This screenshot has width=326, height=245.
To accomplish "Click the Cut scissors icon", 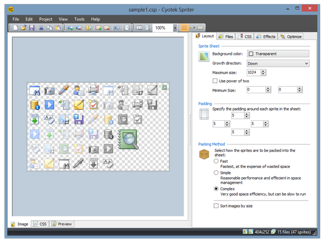I will coord(42,28).
